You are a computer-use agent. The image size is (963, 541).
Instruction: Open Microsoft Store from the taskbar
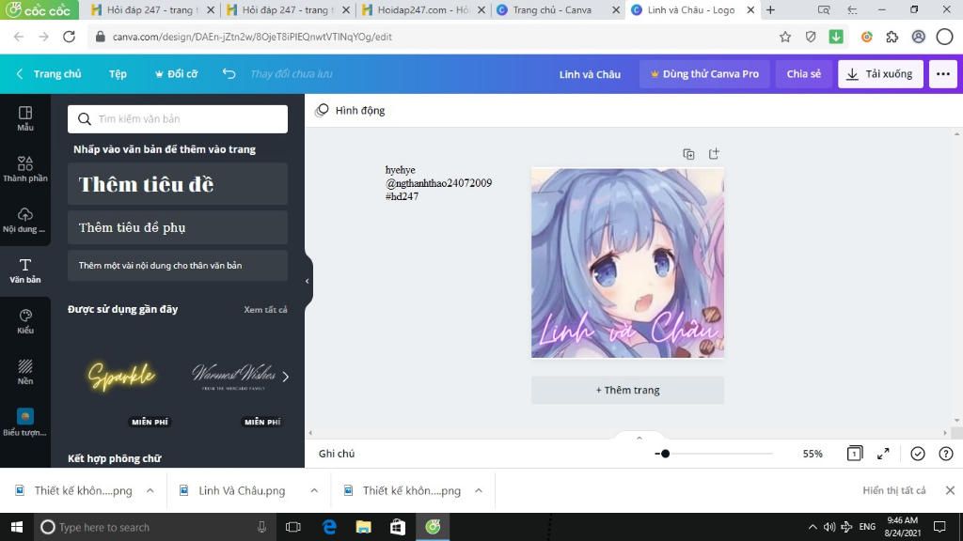398,527
